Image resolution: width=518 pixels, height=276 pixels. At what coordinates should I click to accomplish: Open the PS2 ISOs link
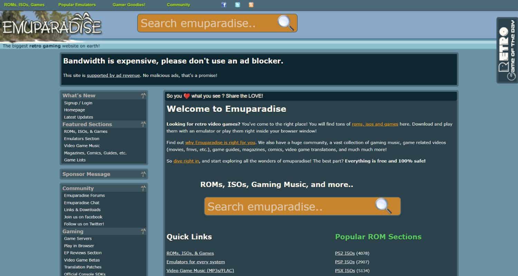click(345, 253)
